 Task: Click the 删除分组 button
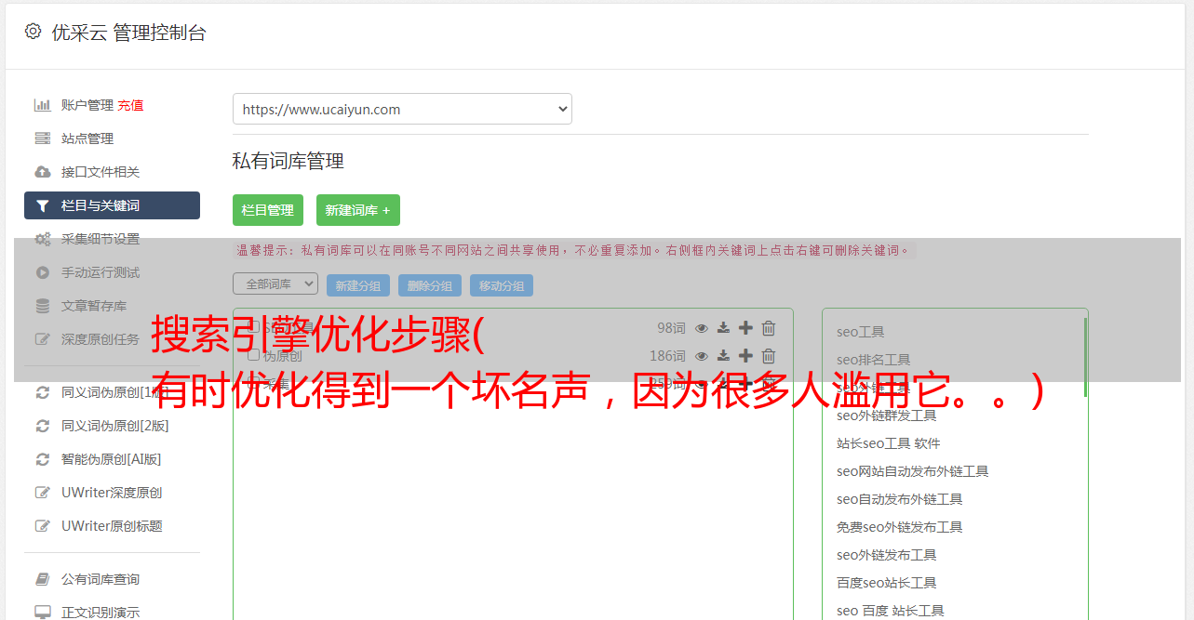pos(430,285)
